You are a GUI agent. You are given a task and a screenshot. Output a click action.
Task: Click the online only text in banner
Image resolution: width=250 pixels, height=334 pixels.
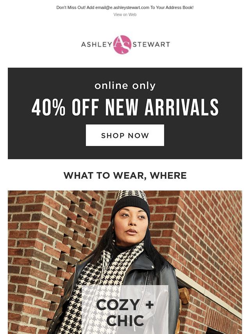[125, 86]
